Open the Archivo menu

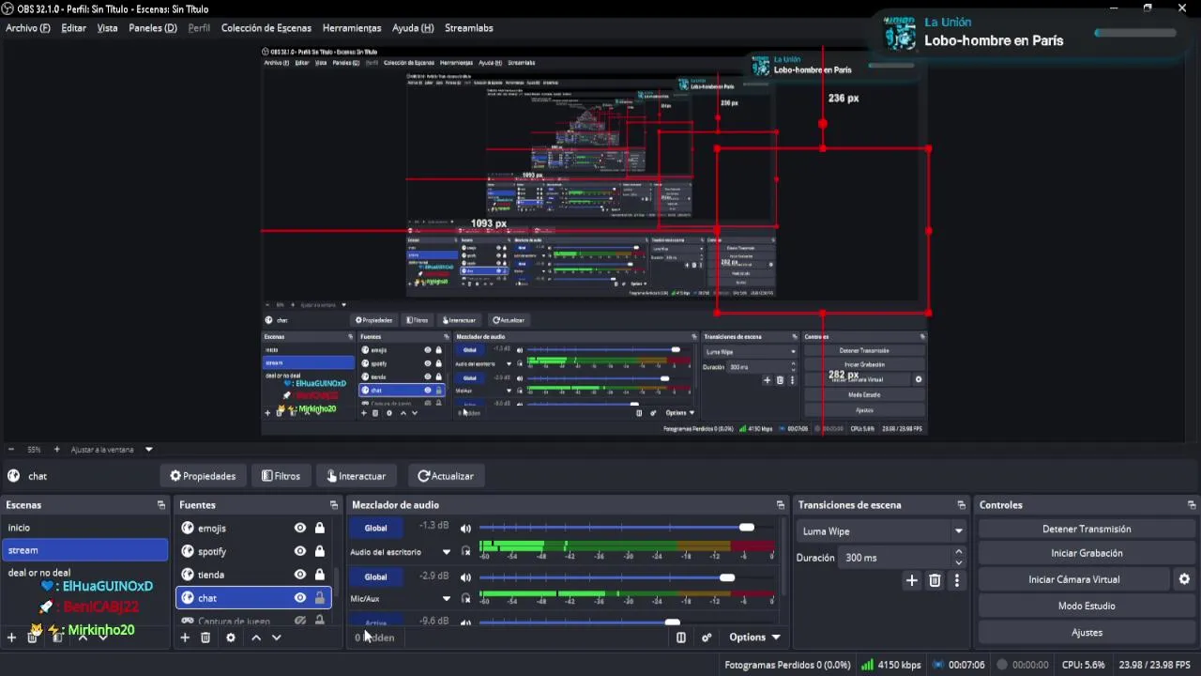coord(28,28)
